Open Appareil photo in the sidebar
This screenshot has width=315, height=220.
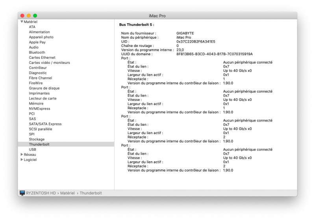[41, 37]
